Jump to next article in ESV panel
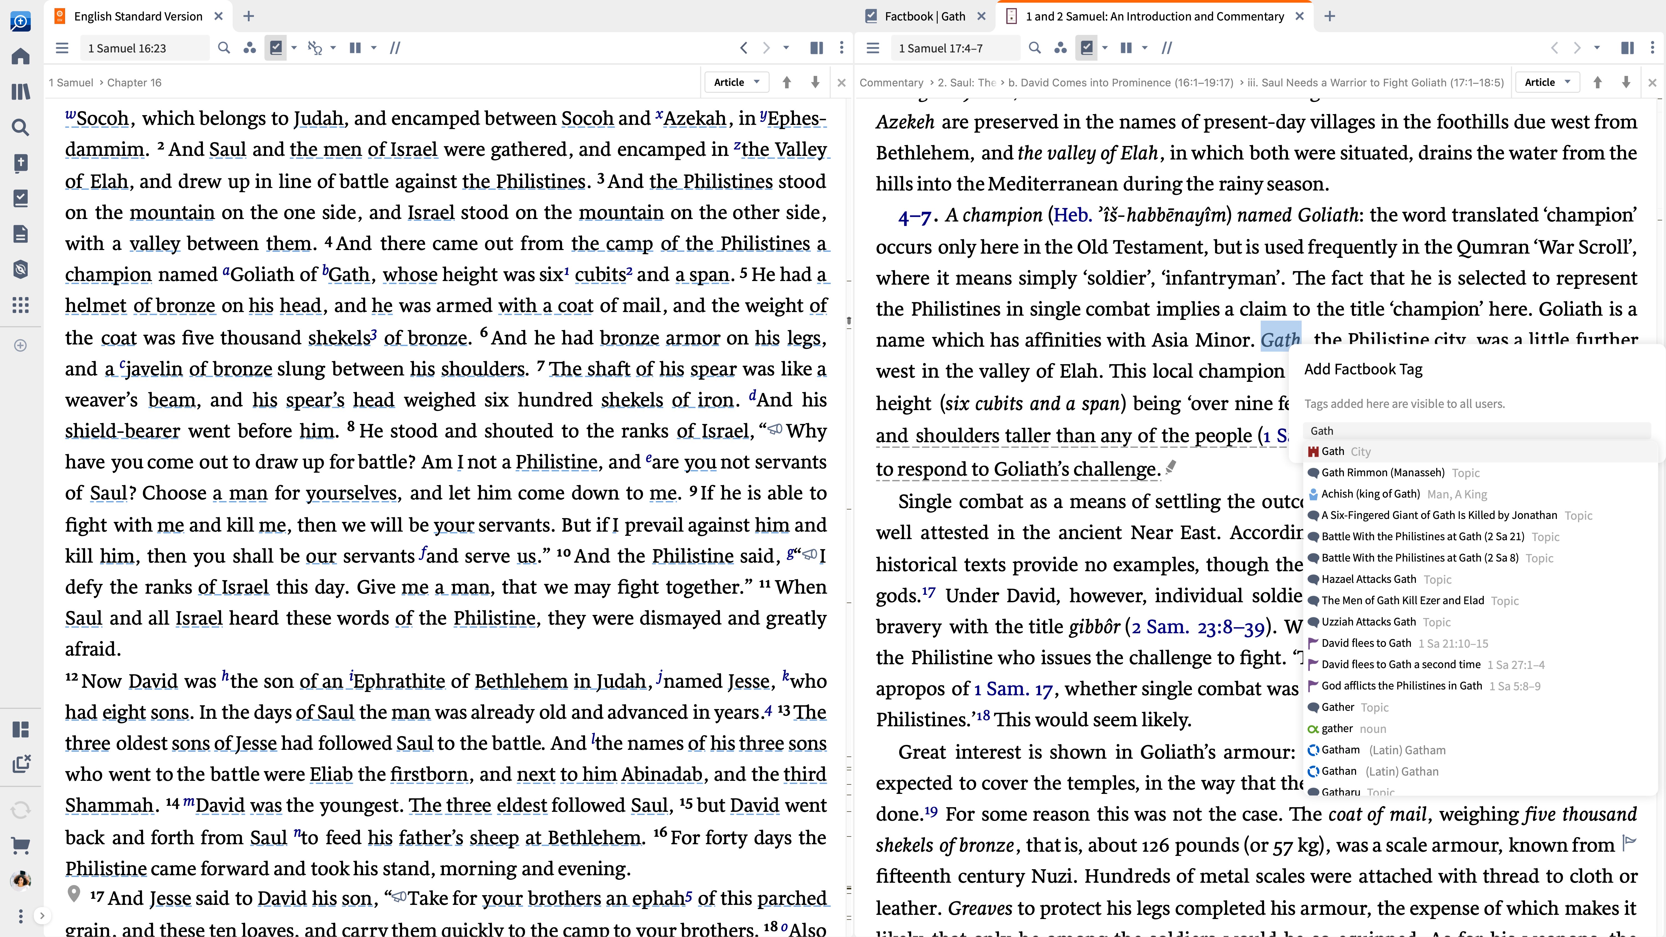The image size is (1666, 937). point(815,82)
